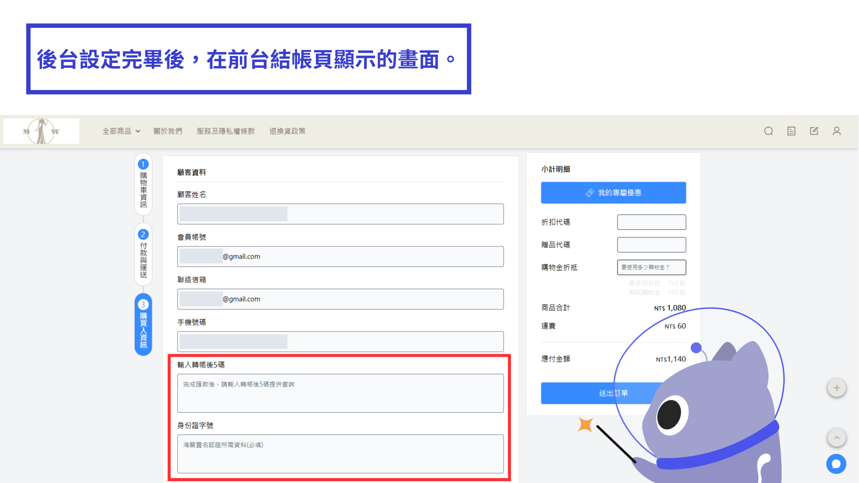Focus the 顧客姓名 input field
This screenshot has height=483, width=859.
click(340, 214)
